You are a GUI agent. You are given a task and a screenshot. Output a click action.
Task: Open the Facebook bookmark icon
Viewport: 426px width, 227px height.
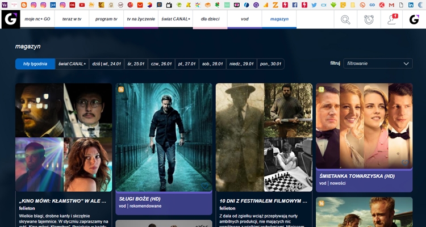click(x=294, y=5)
